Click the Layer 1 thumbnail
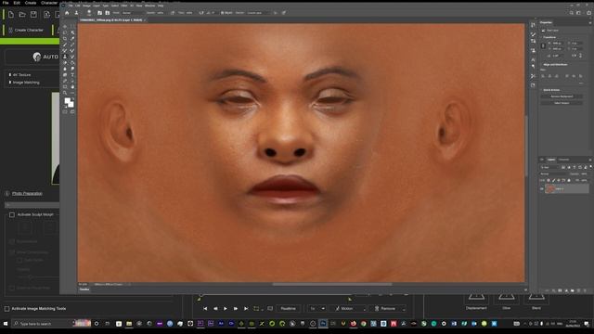 550,188
